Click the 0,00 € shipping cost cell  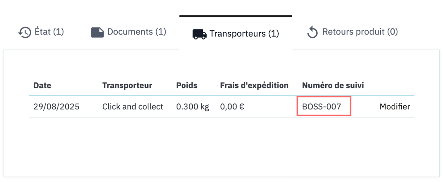click(x=232, y=107)
